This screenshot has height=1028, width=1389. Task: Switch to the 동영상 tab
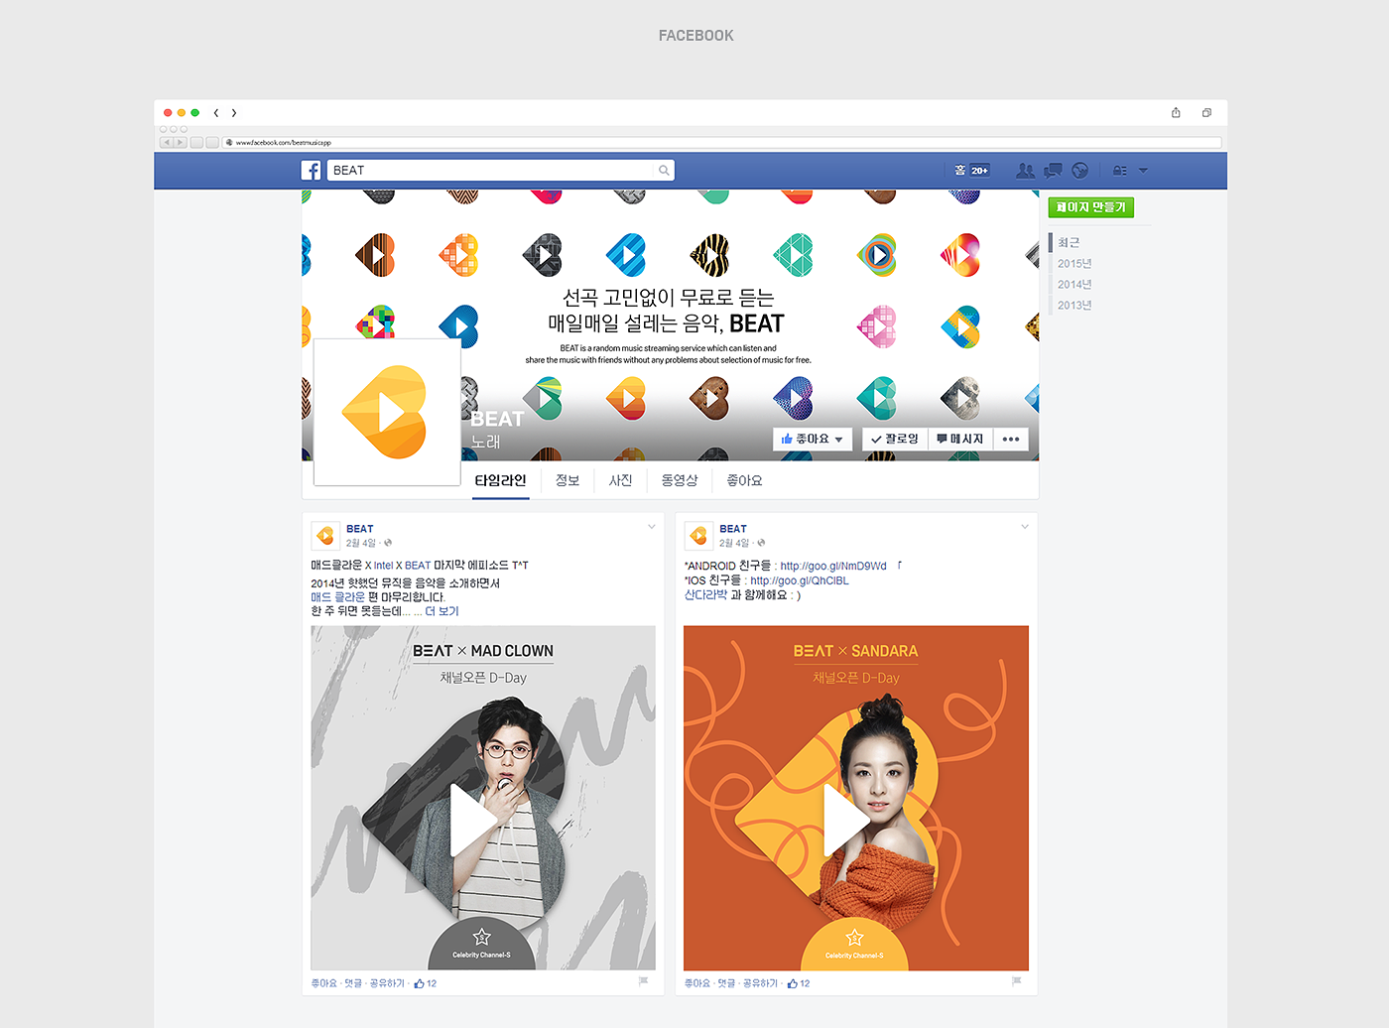pyautogui.click(x=680, y=480)
